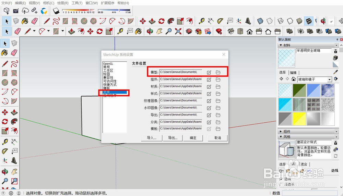
Task: Open Extension Manager ruby icon
Action: tap(219, 31)
